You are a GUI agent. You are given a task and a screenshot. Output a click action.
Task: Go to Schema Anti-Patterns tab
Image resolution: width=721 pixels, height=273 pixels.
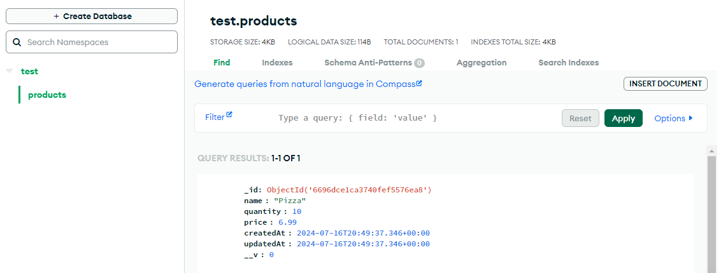374,63
